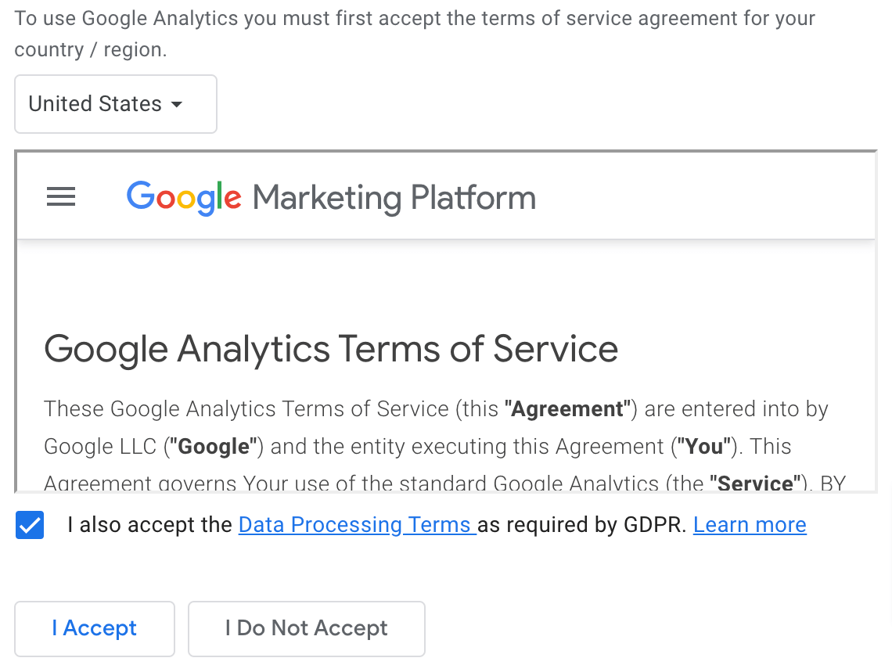Screen dimensions: 892x665
Task: Click the bold "Service" term in the terms
Action: coord(756,483)
